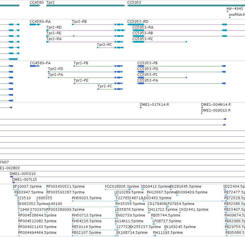The height and width of the screenshot is (237, 245).
Task: Click the CG4580-RA transcript label
Action: point(40,21)
